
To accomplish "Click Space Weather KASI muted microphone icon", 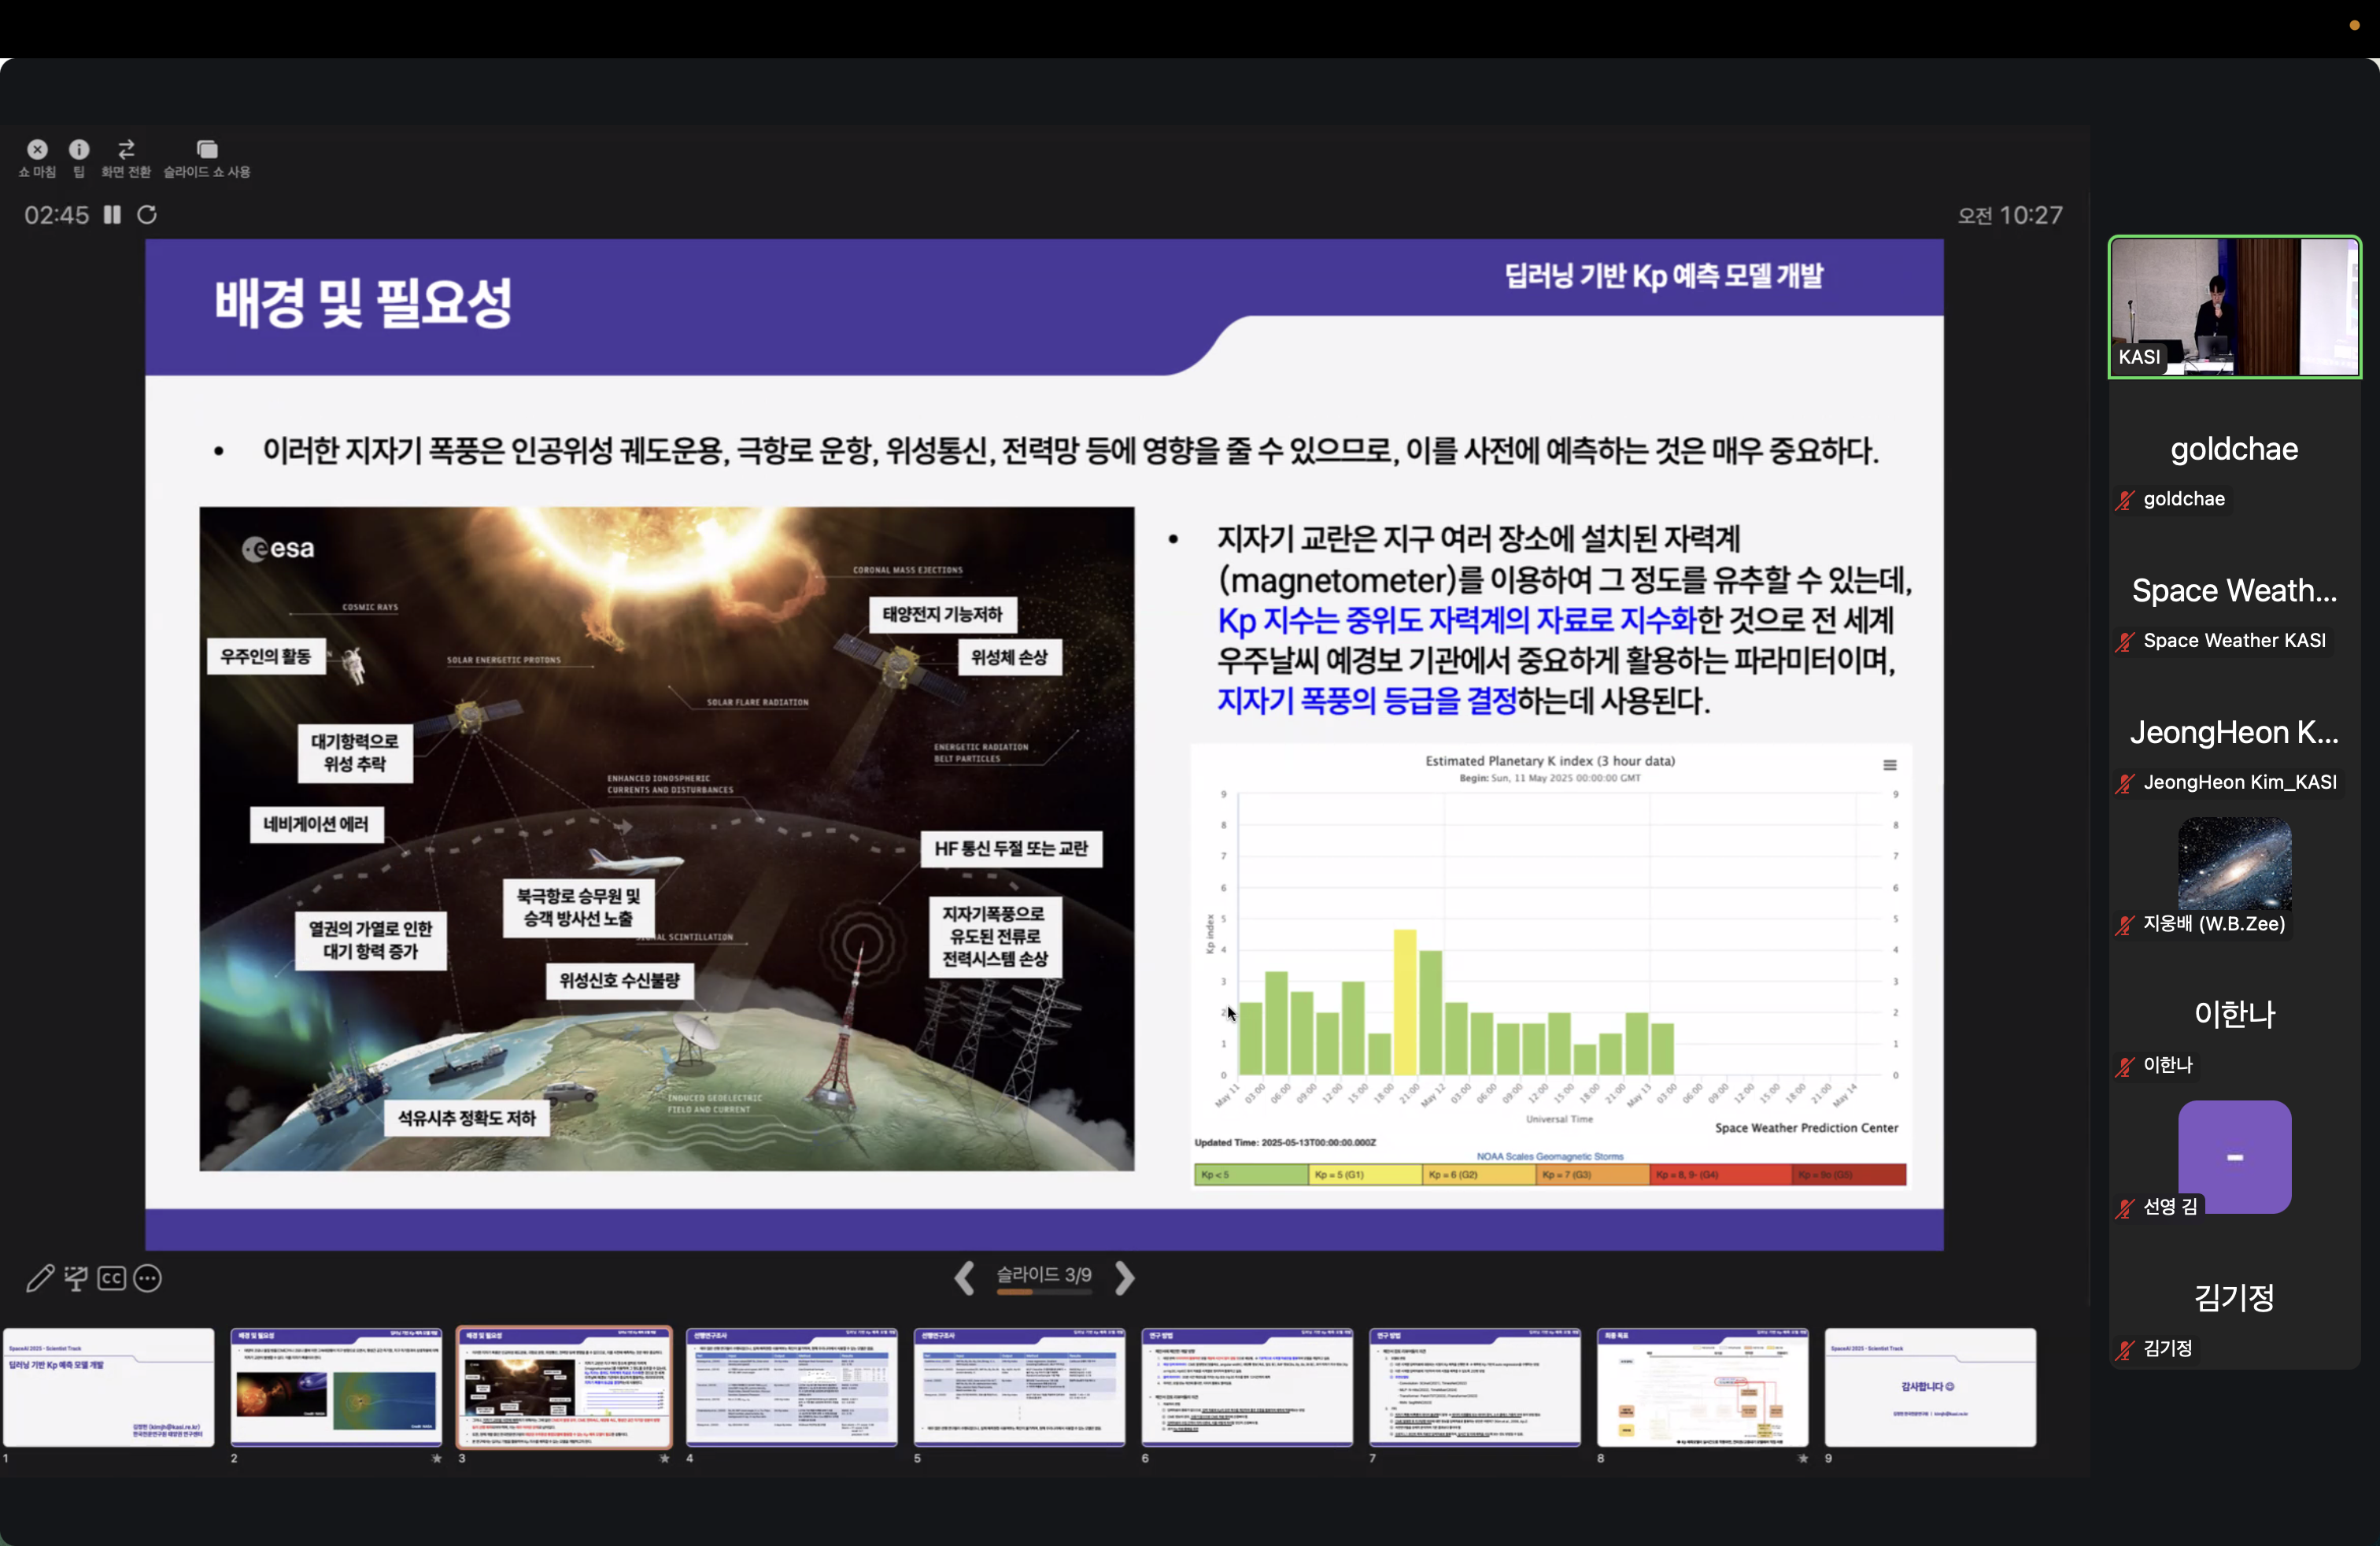I will point(2125,641).
